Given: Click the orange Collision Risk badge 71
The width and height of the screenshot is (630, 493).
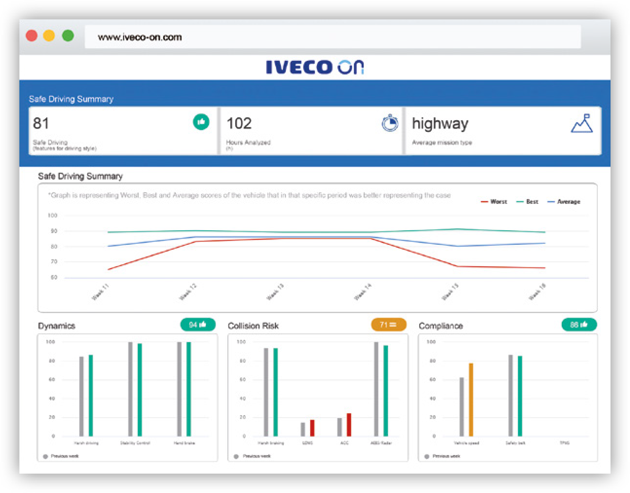Looking at the screenshot, I should click(x=388, y=325).
